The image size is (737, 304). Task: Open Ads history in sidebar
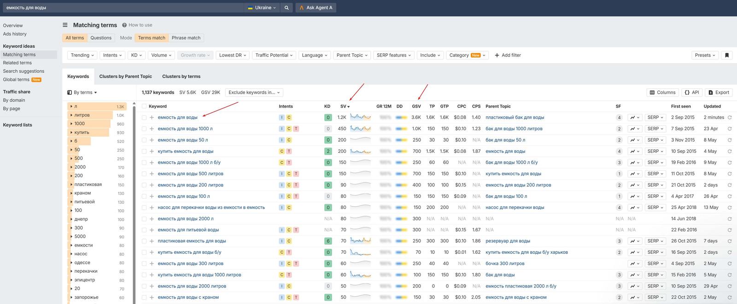[x=15, y=34]
